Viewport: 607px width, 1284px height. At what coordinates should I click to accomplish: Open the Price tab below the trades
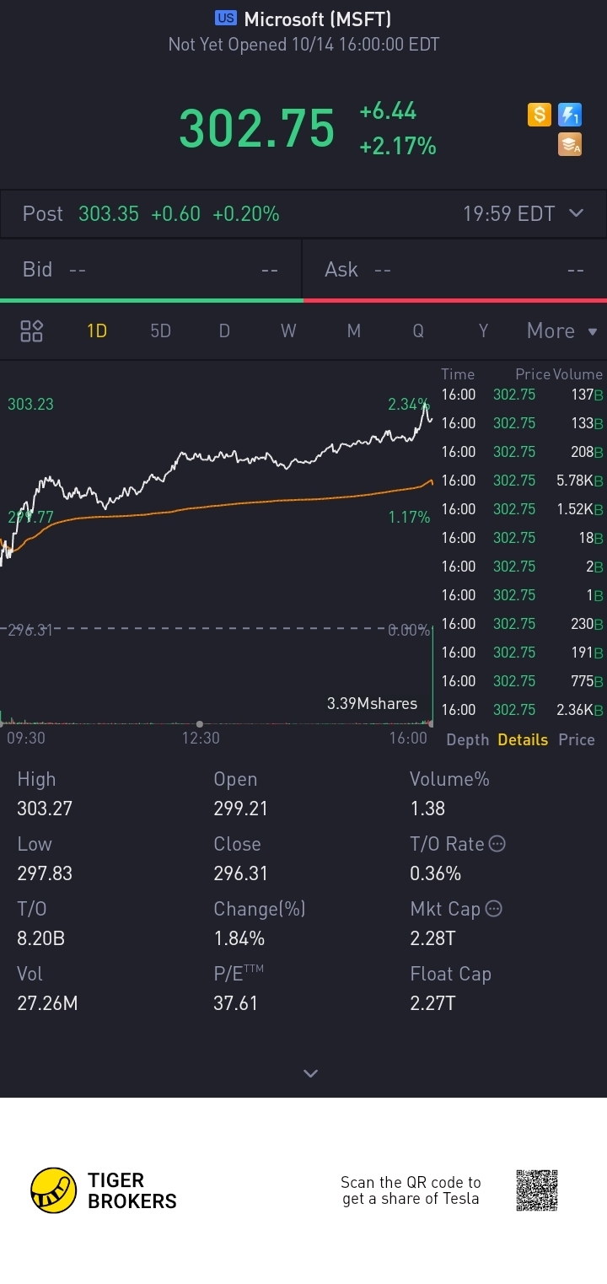click(577, 739)
